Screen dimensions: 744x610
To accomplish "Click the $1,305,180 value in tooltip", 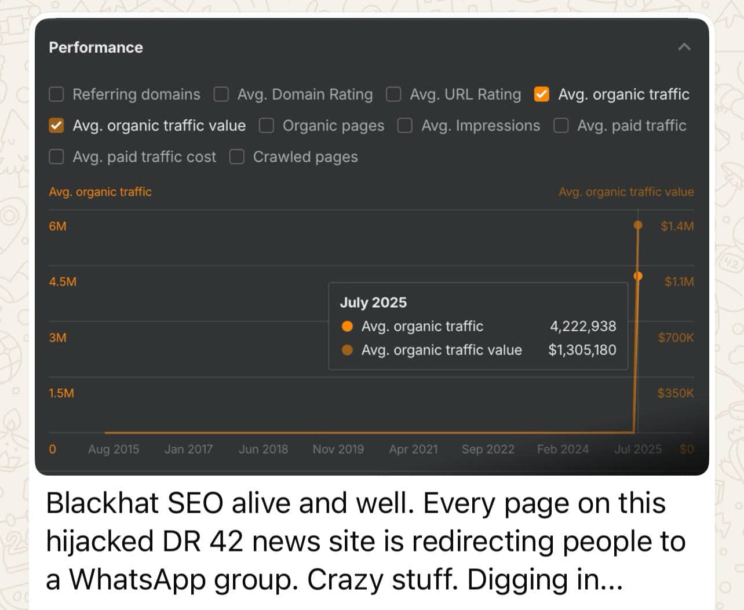I will tap(582, 350).
